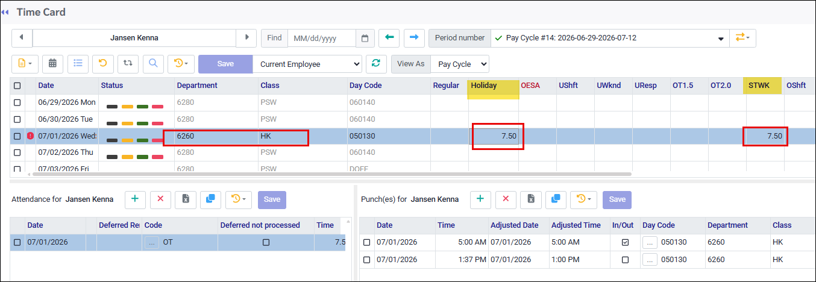The image size is (816, 282).
Task: Click the Jansen Kenna employee name field
Action: click(134, 37)
